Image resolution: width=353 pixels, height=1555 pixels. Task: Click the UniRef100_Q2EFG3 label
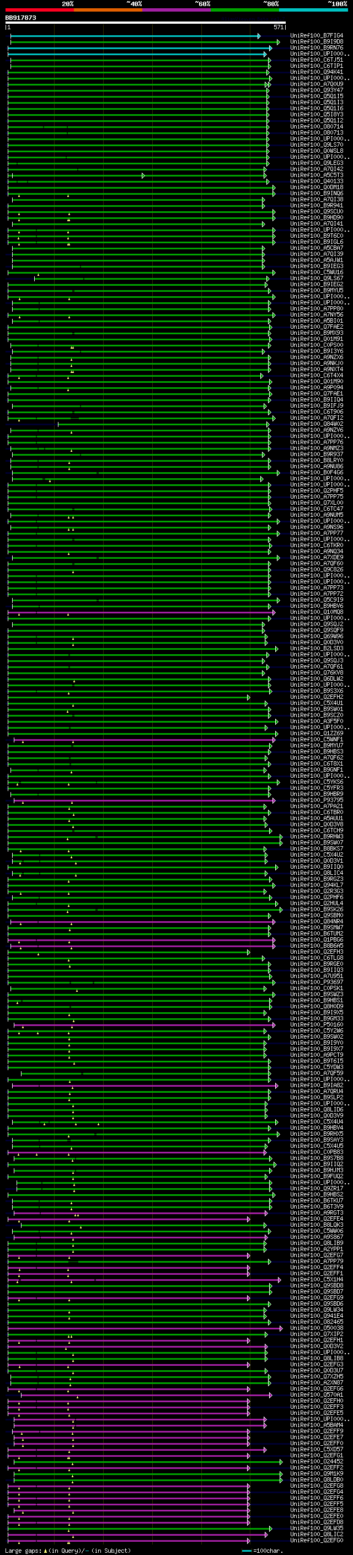tap(317, 1364)
